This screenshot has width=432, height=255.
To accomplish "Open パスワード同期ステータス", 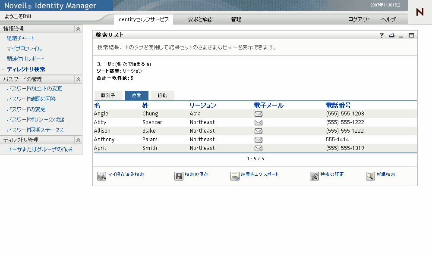I will (35, 130).
